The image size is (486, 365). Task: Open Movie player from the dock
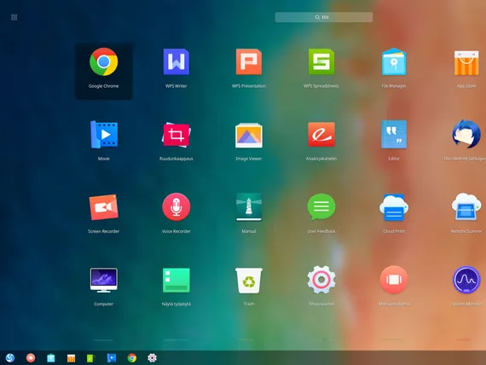coord(112,358)
